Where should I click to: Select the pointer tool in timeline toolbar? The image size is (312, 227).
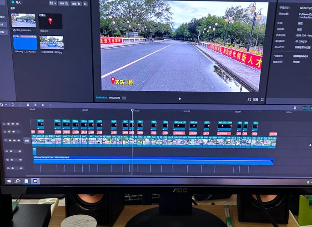pyautogui.click(x=1, y=105)
